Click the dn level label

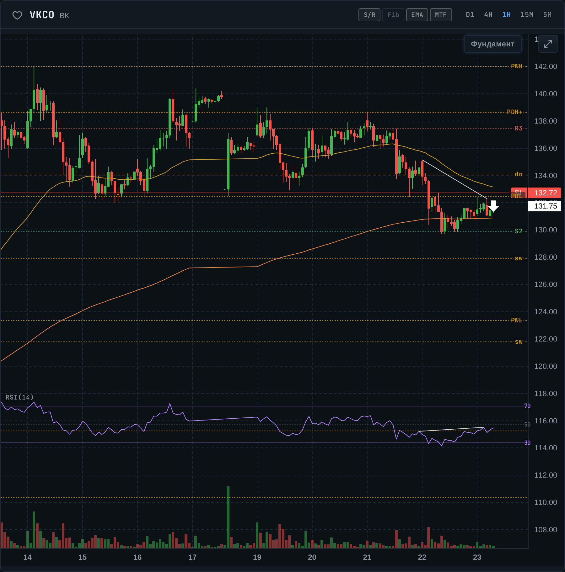tap(519, 174)
